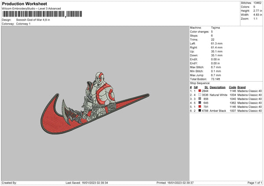The height and width of the screenshot is (186, 264).
Task: Click the Brand column header
Action: (242, 87)
